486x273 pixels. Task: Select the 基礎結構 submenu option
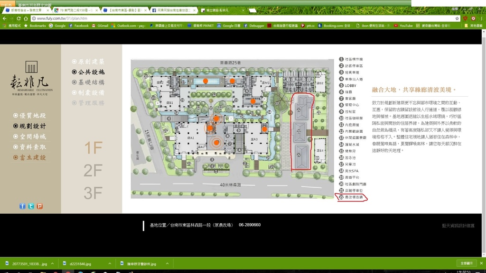pos(88,82)
